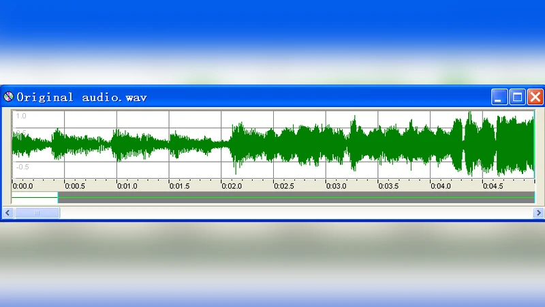The height and width of the screenshot is (307, 545).
Task: Maximize the Original audio.wav window
Action: click(x=517, y=97)
